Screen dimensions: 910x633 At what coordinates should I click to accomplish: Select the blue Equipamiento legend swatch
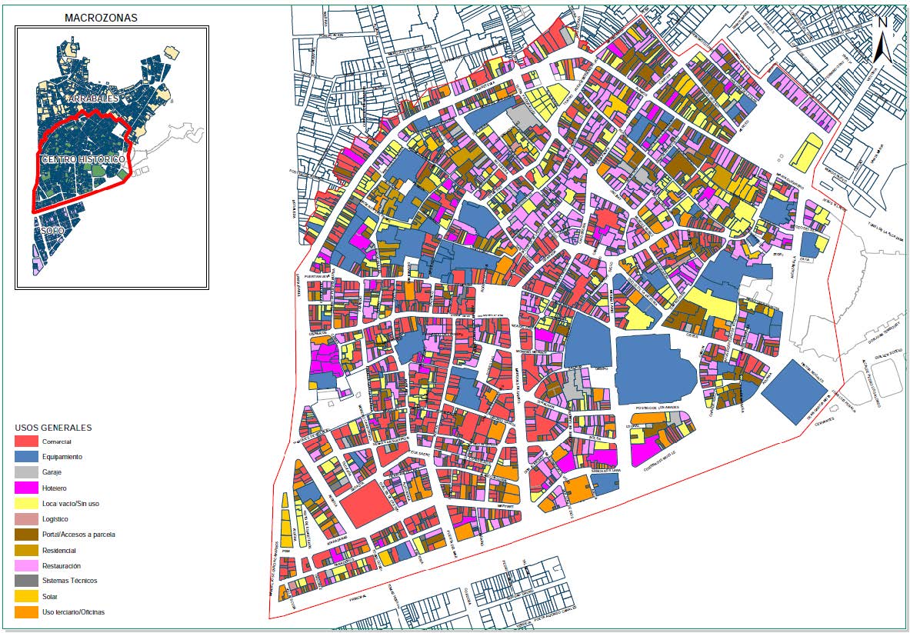[26, 457]
